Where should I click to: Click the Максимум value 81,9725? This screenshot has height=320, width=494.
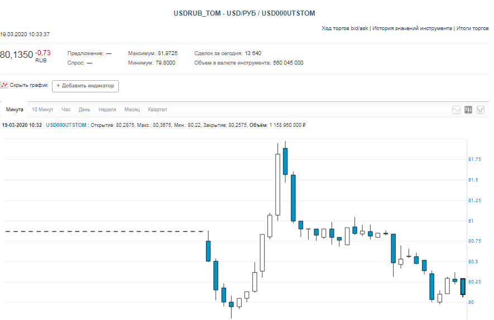(167, 53)
